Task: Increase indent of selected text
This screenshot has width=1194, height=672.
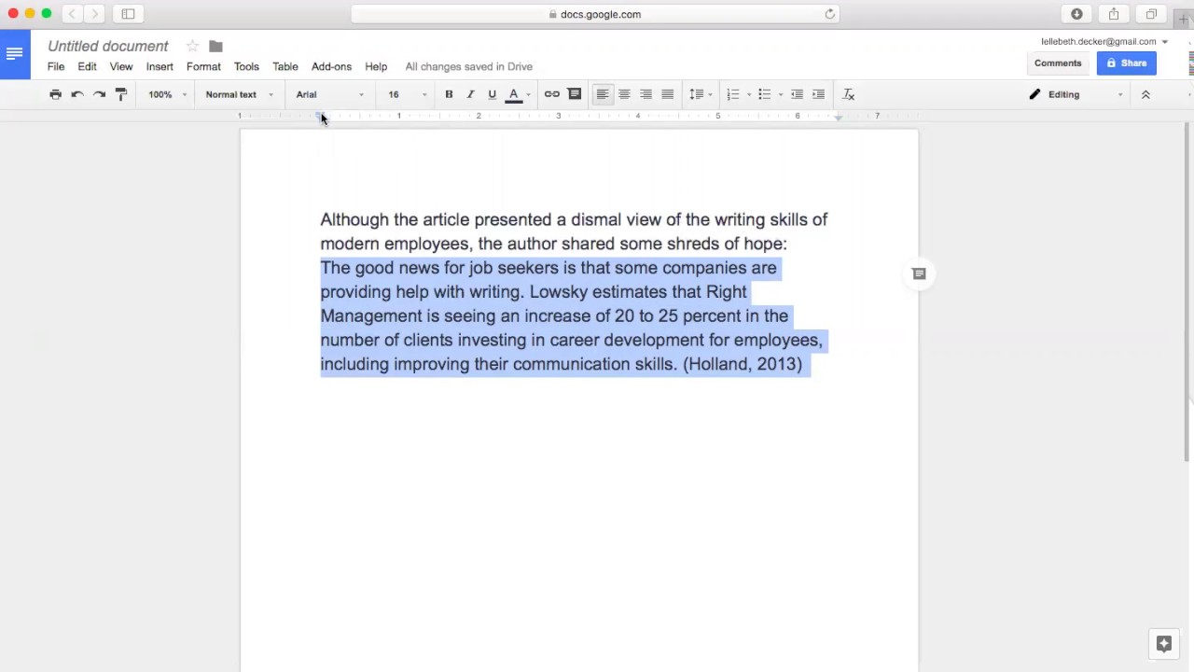Action: pos(818,94)
